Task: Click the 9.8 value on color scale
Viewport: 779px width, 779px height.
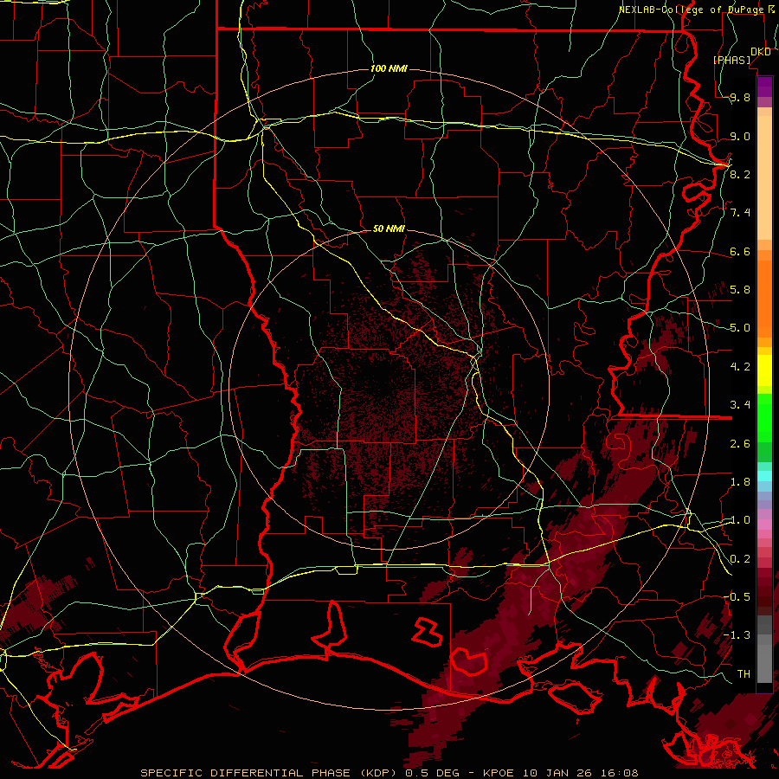Action: click(740, 97)
